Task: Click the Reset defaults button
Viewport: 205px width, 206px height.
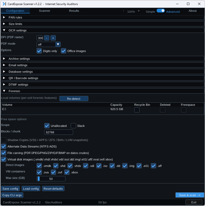Action: pos(53,189)
